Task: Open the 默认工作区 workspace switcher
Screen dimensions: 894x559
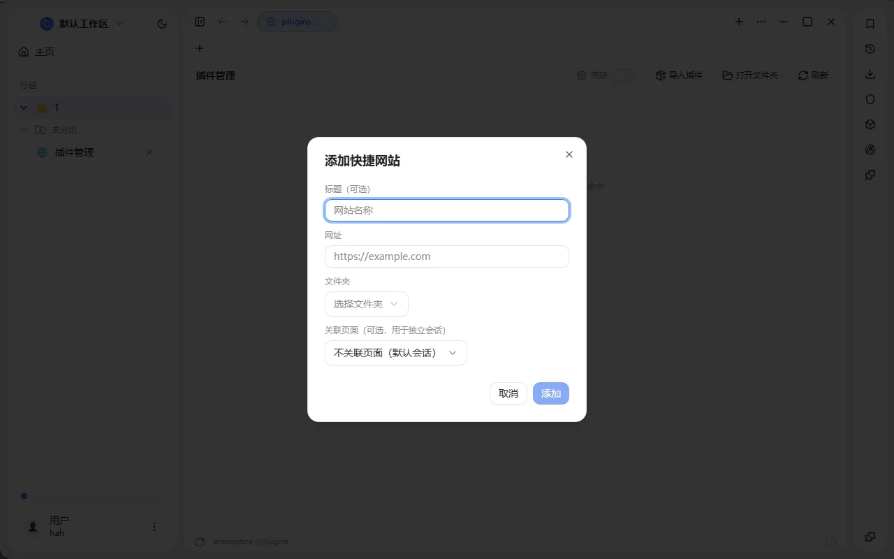Action: pos(82,24)
